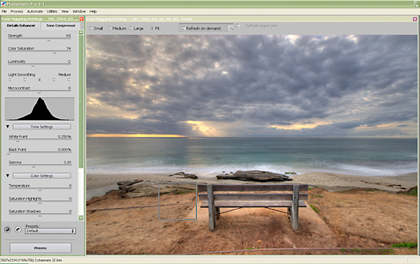Click the Color Saturation value 74
Image resolution: width=420 pixels, height=264 pixels.
coord(69,48)
